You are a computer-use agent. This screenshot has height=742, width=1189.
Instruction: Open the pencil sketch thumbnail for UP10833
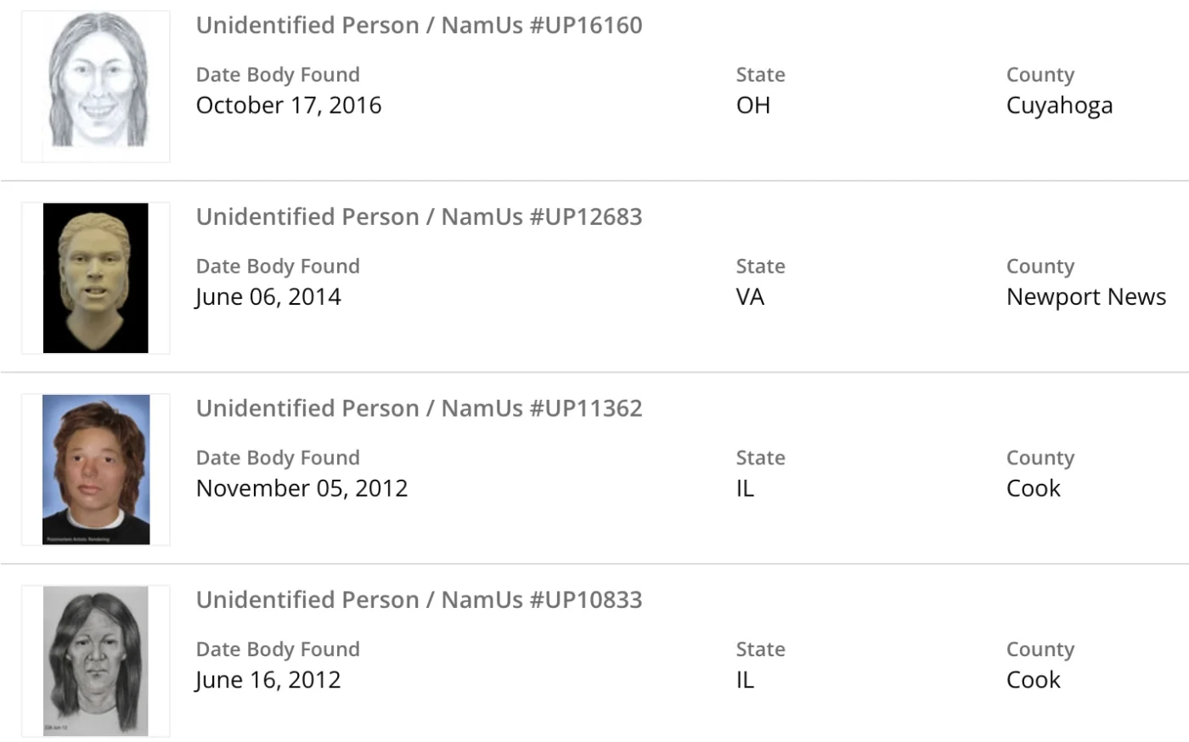click(96, 660)
